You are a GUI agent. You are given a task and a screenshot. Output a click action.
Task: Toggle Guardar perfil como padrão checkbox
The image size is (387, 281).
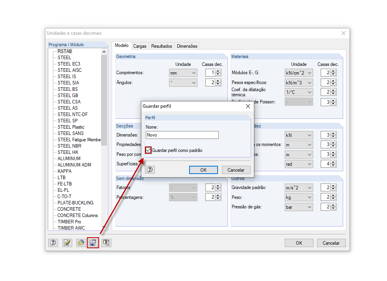(148, 150)
